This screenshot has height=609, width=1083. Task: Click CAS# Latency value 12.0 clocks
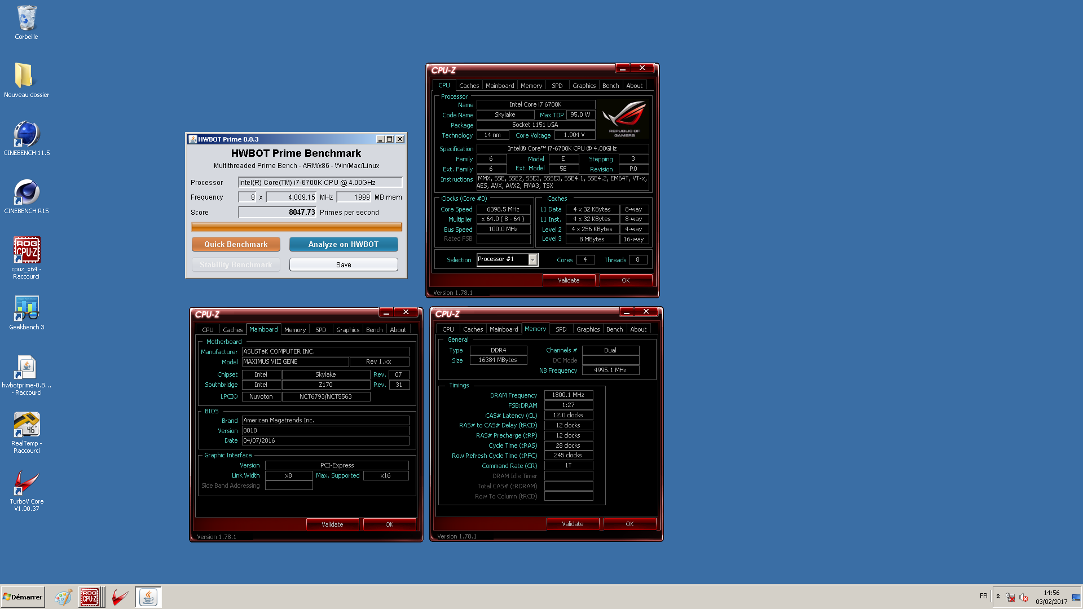click(568, 415)
